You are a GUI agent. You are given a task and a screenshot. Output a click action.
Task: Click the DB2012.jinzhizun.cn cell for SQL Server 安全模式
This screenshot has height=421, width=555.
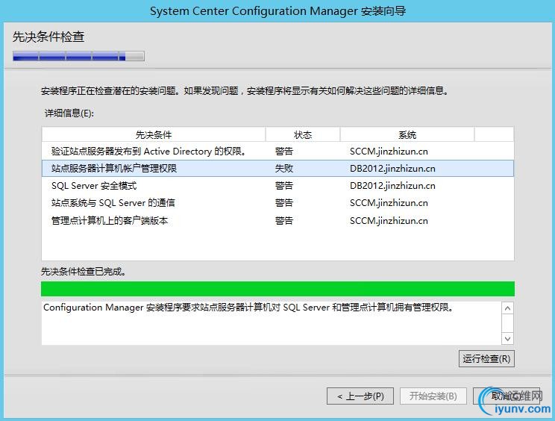[x=392, y=186]
